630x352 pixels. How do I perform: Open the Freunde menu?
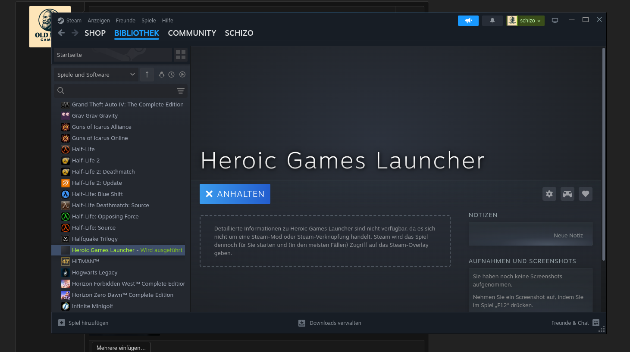tap(125, 20)
